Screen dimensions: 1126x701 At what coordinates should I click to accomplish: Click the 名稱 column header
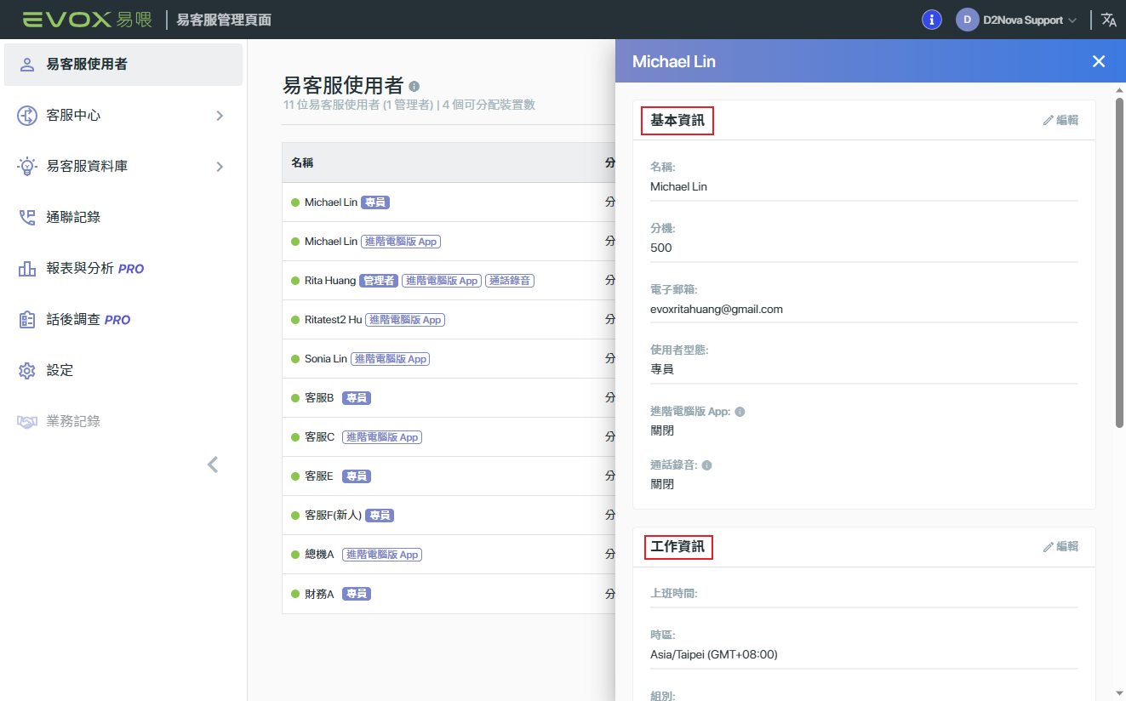tap(302, 162)
